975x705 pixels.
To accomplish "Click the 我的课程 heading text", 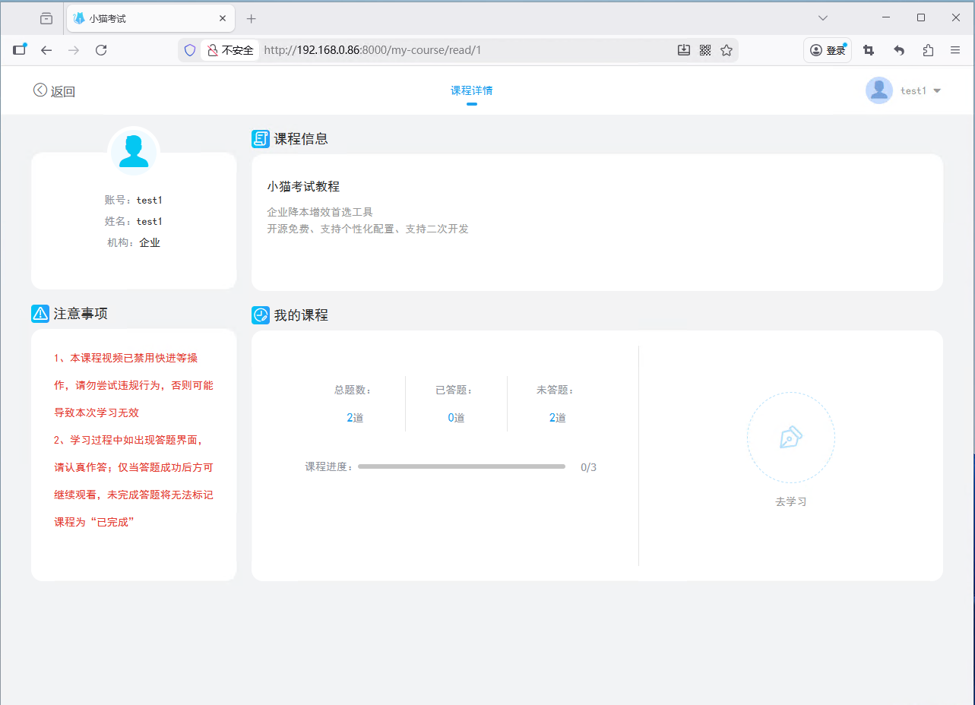I will point(301,315).
